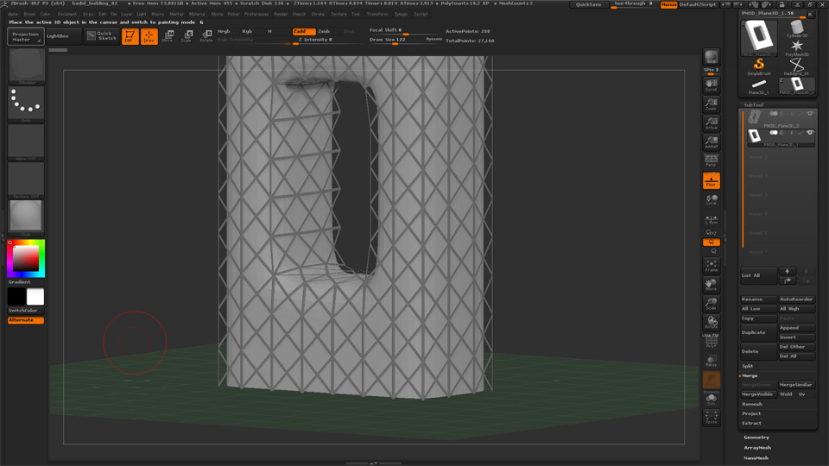The image size is (829, 466).
Task: Toggle the Floor grid
Action: 711,180
